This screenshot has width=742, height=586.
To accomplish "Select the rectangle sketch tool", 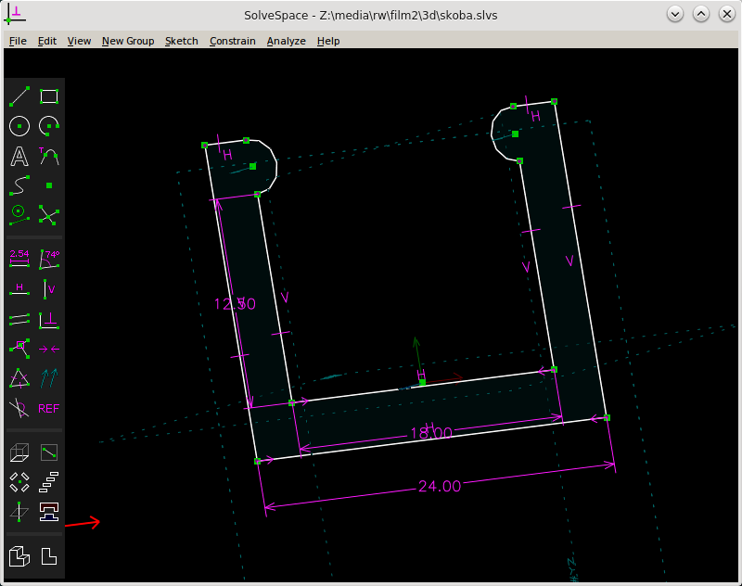I will click(49, 96).
